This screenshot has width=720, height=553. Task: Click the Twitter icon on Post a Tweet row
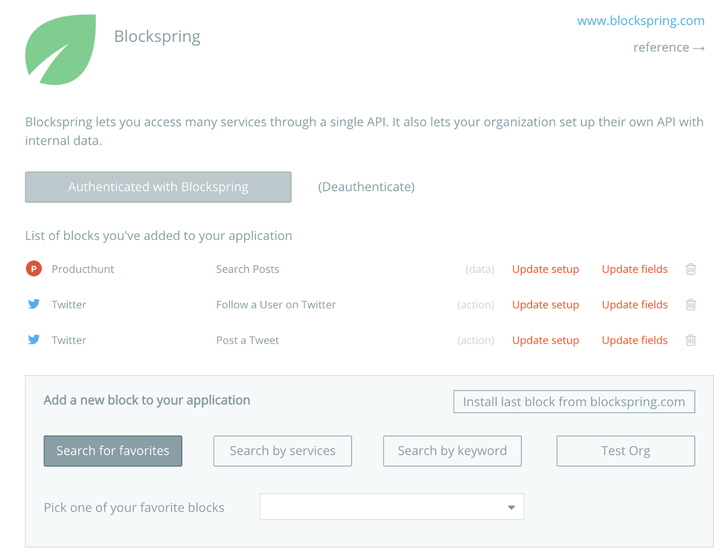point(34,339)
